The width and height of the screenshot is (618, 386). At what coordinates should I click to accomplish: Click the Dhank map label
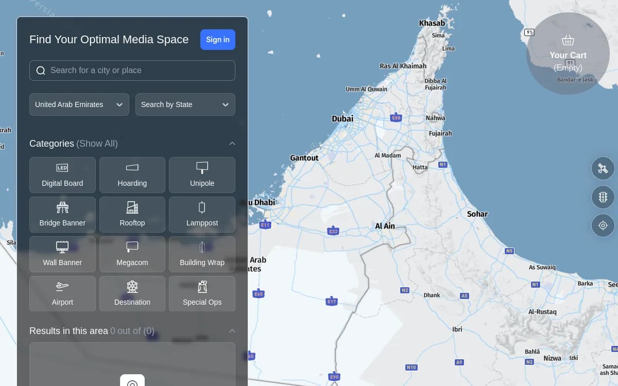click(432, 295)
